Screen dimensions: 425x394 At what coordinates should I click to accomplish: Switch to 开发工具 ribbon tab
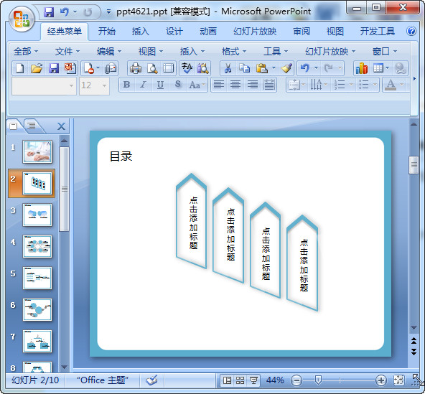tap(377, 32)
